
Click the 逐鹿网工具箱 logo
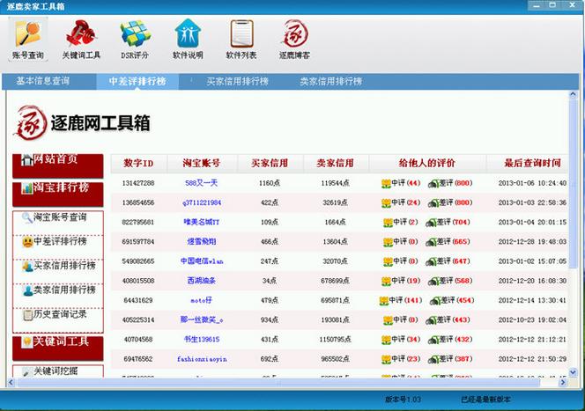tap(82, 122)
